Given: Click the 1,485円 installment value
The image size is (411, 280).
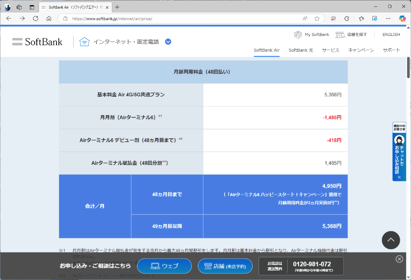Looking at the screenshot, I should tap(333, 163).
